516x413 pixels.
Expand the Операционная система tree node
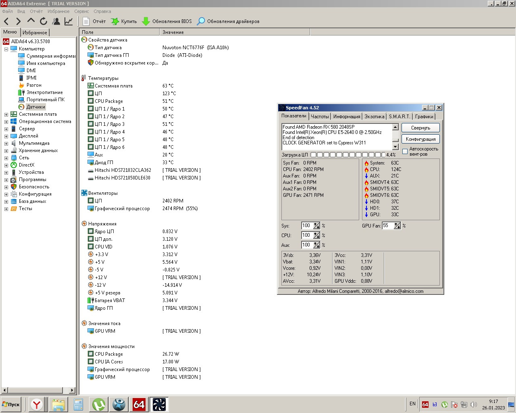click(6, 122)
